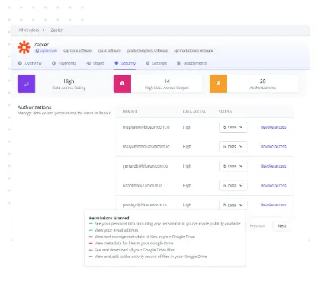Click the breadcrumb chevron after All Vendors
Viewport: 321px width, 297px height.
point(44,30)
